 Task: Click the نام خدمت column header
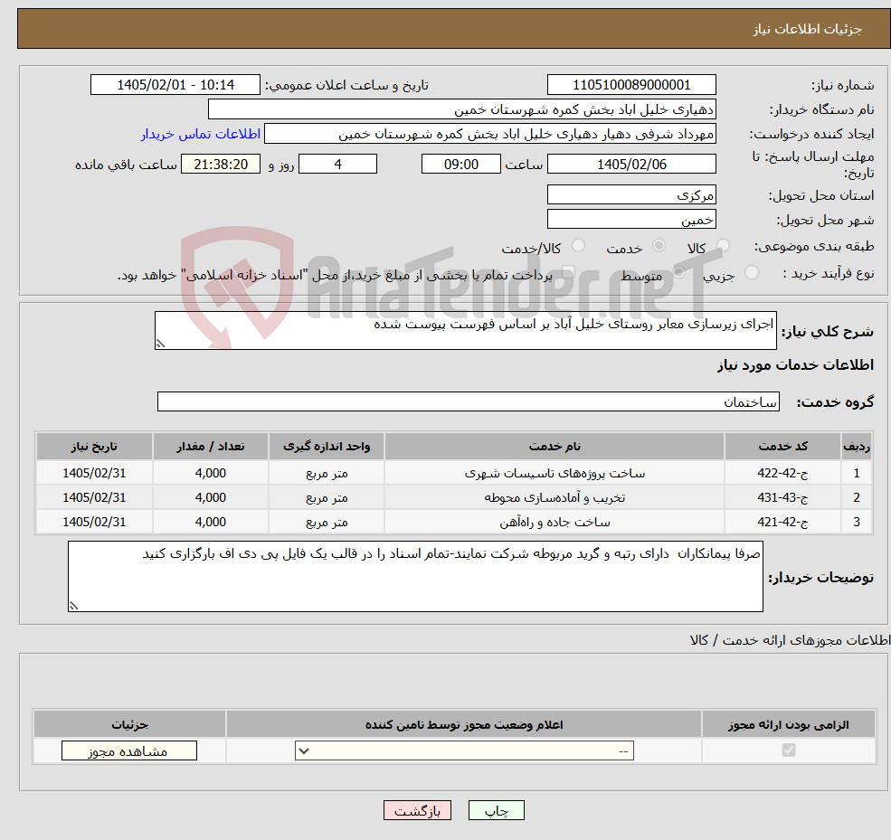555,447
